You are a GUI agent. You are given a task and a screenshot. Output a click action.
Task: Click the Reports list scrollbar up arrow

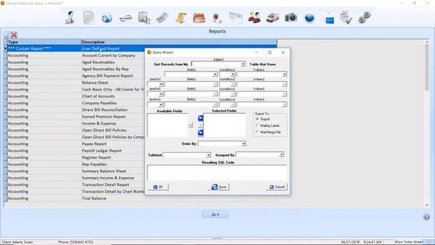pos(427,42)
